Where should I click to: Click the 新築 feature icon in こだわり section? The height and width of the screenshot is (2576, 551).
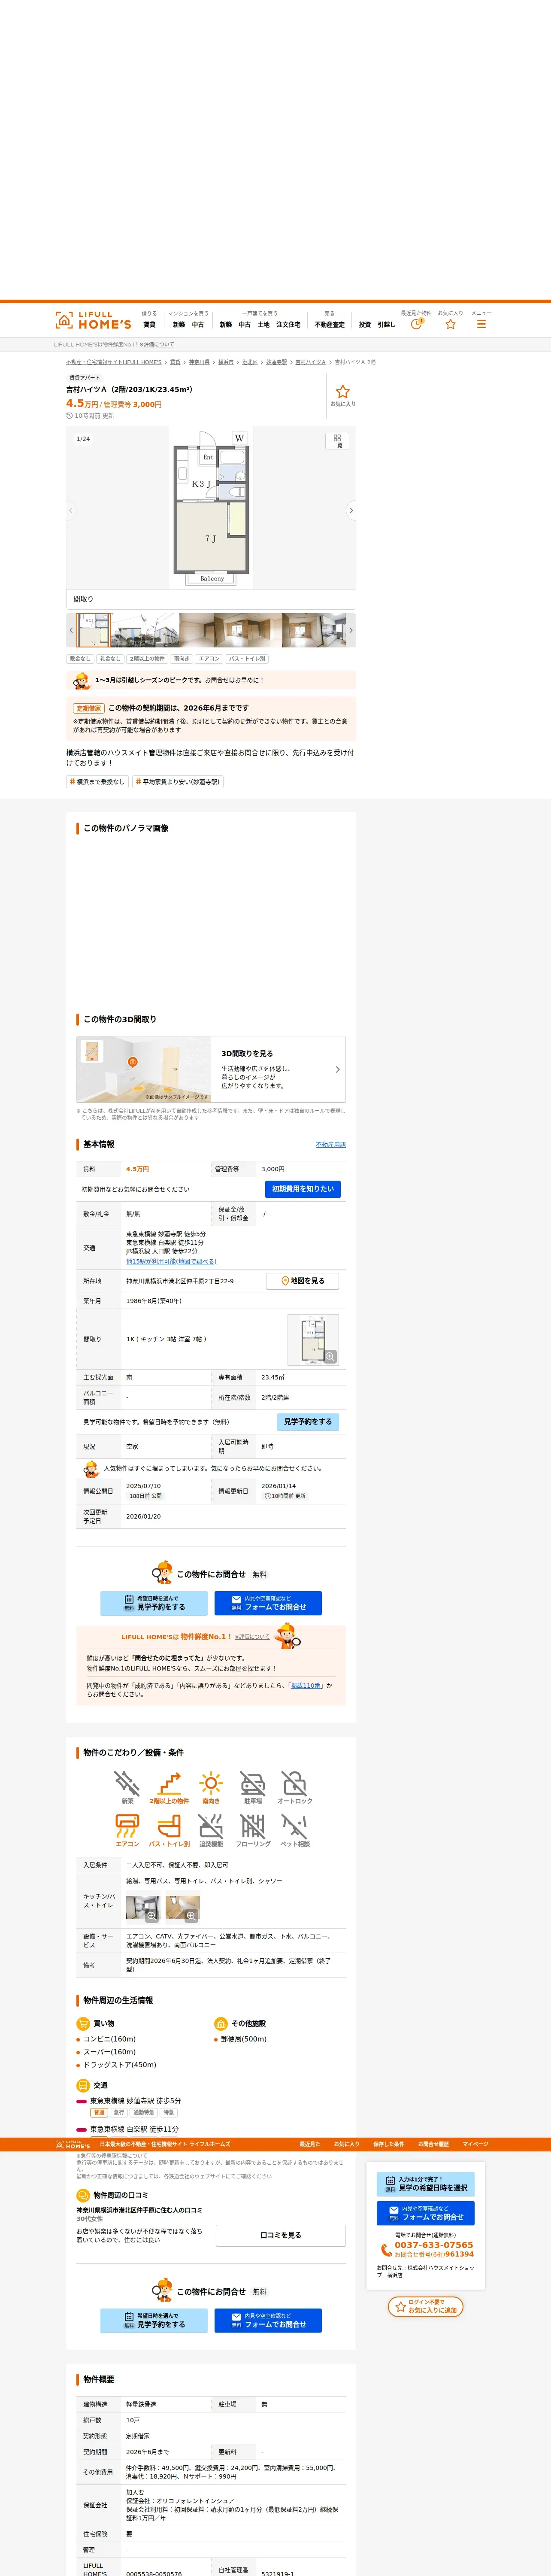point(127,1788)
